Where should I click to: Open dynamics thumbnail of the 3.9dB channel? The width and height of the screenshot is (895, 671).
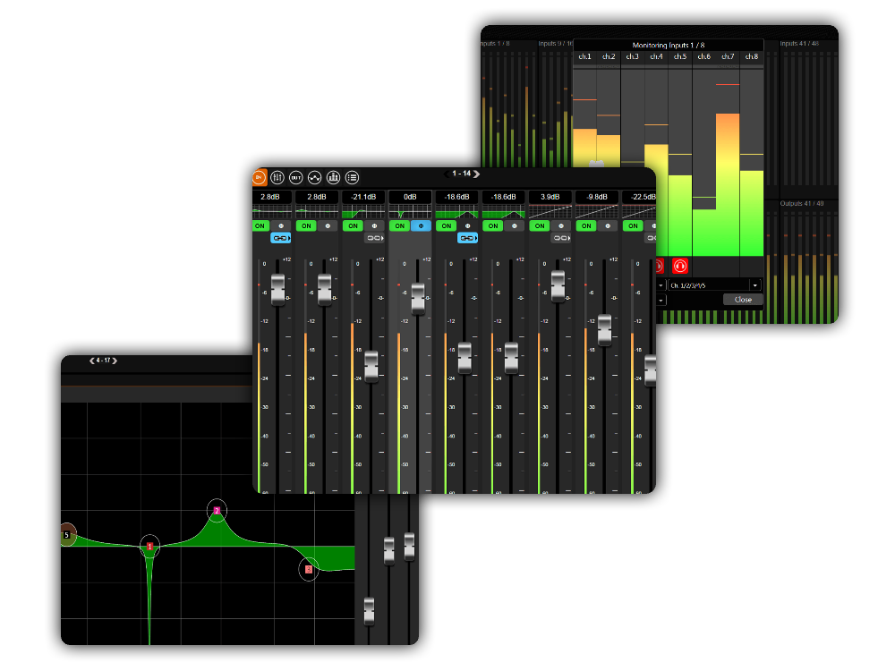tap(550, 212)
